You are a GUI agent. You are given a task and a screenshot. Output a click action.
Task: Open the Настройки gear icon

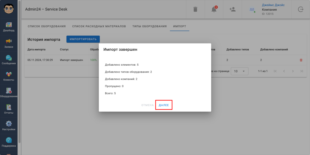pos(9,124)
